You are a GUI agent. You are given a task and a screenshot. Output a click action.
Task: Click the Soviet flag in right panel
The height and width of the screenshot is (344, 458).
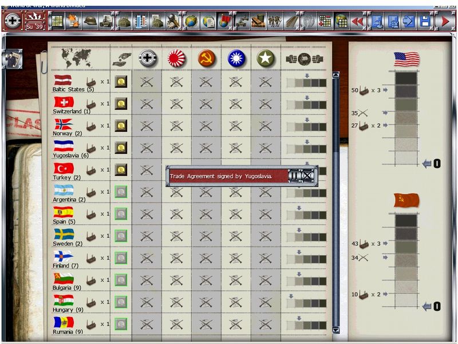pyautogui.click(x=406, y=200)
